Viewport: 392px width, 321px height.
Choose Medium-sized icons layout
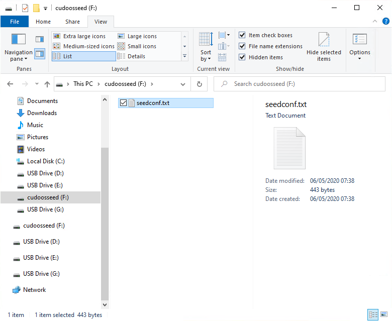[x=83, y=46]
